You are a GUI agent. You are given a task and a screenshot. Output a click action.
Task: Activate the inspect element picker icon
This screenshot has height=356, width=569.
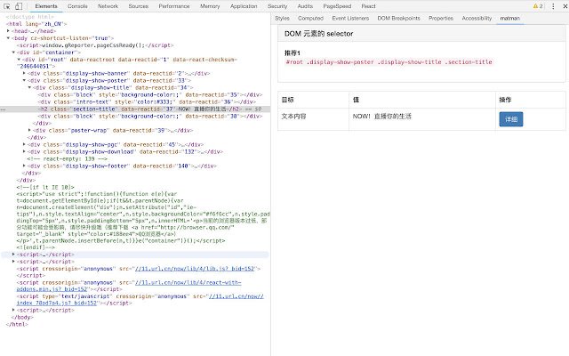pyautogui.click(x=6, y=6)
